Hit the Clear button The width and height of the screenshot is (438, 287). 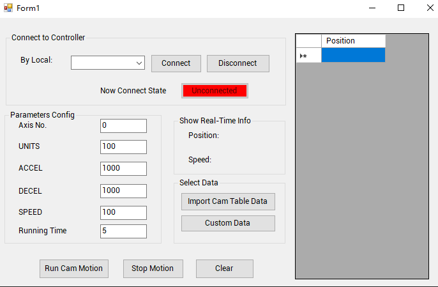click(x=224, y=268)
